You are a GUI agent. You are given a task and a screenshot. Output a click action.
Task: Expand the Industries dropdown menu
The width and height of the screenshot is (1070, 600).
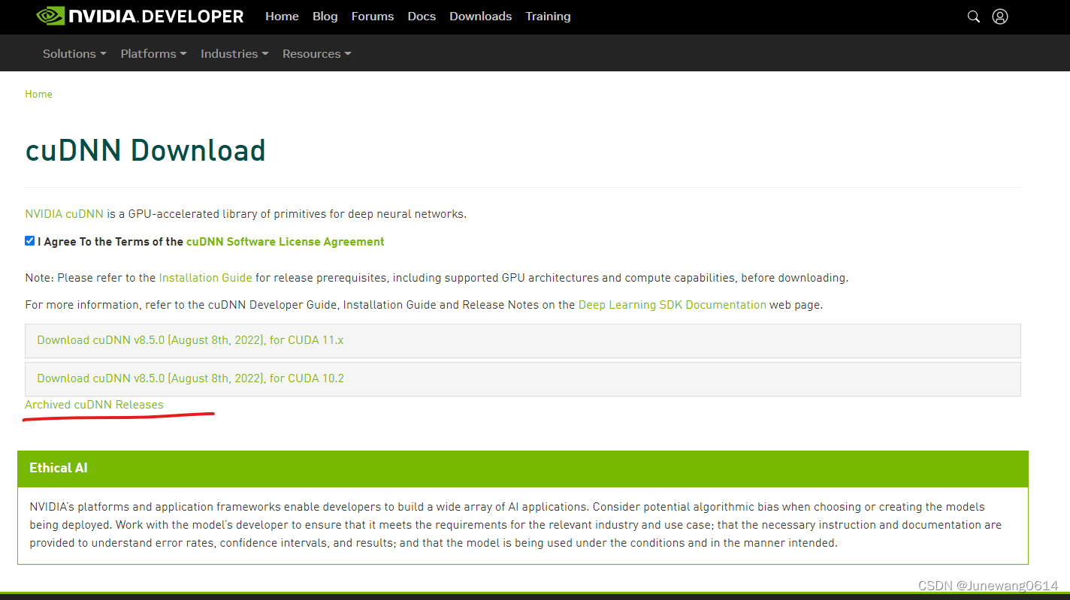(x=234, y=54)
